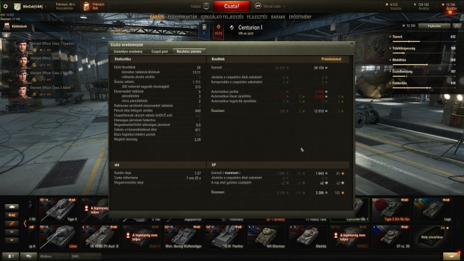Switch to the Személyes eredmény tab

128,52
